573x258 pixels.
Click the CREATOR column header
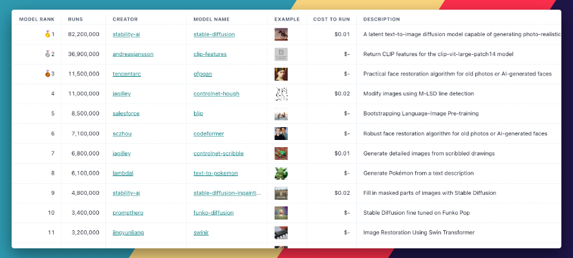click(x=125, y=19)
